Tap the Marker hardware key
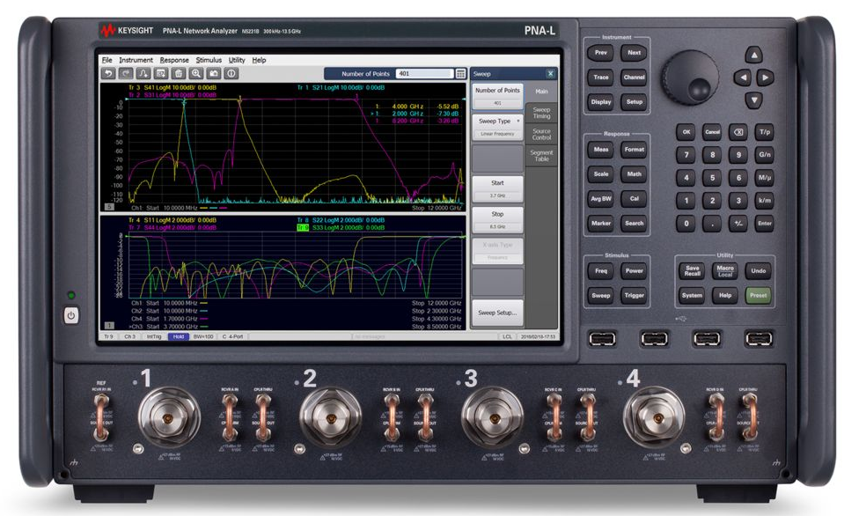 (601, 223)
